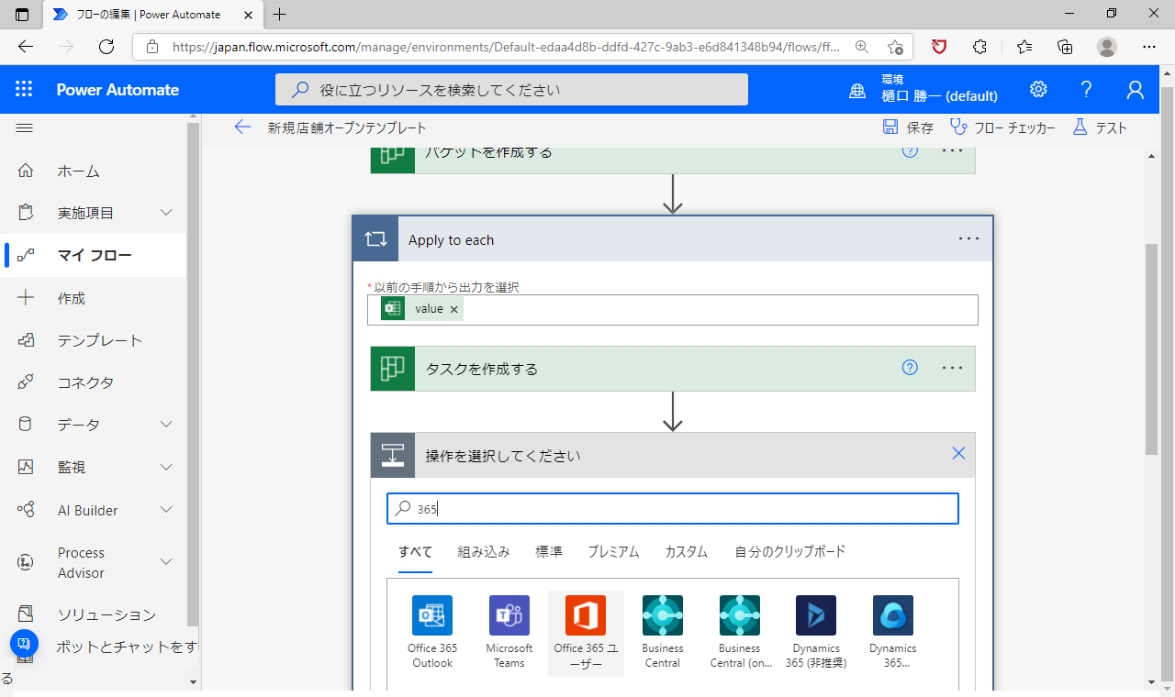Expand the データ chevron
This screenshot has height=697, width=1175.
[x=166, y=424]
